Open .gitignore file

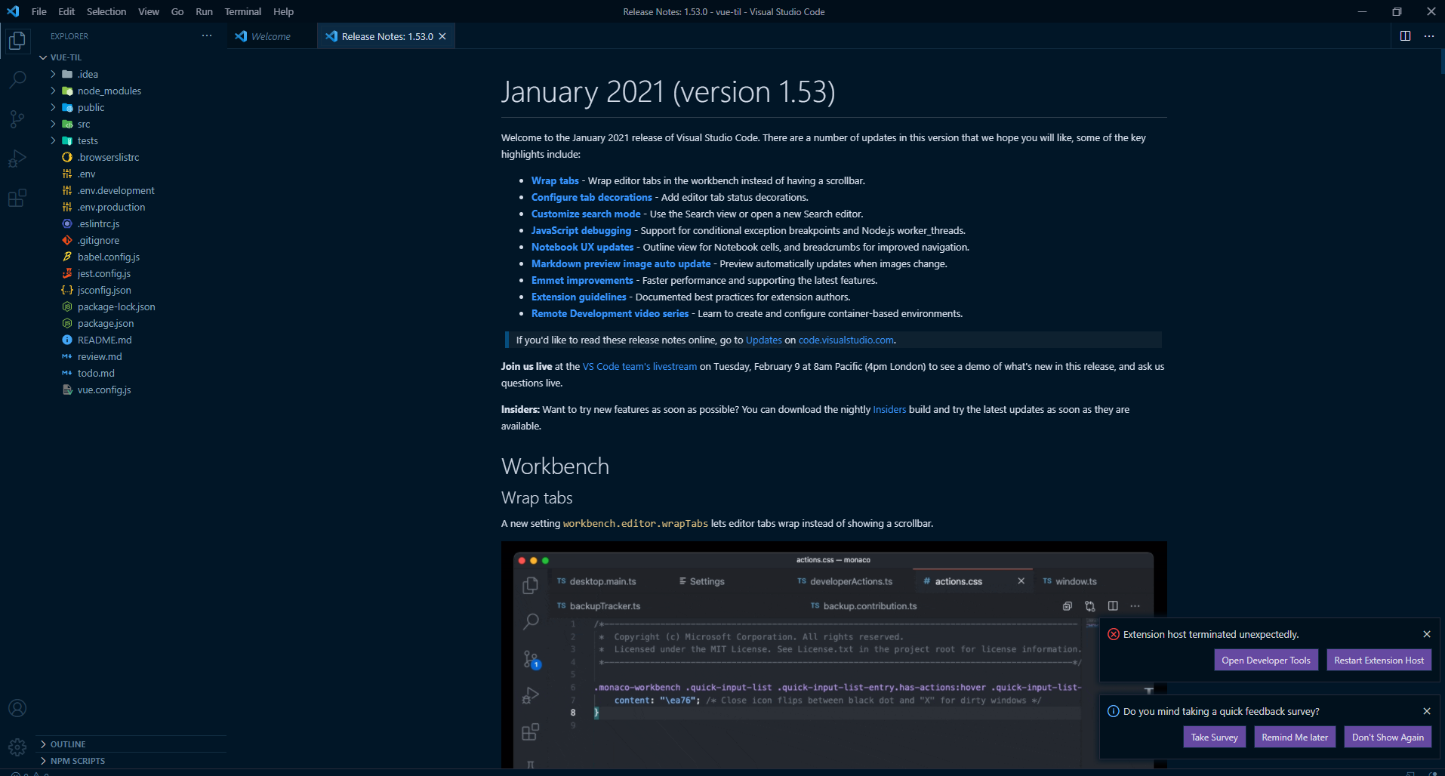tap(98, 240)
